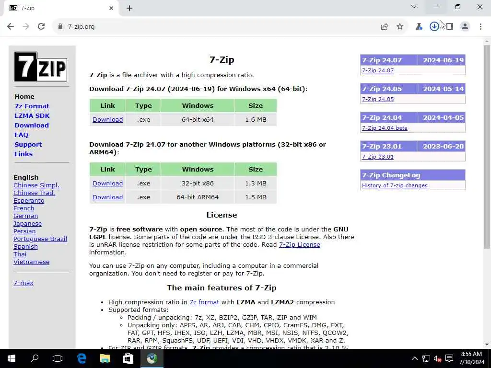Screen dimensions: 491x368
Task: Download the 64-bit x64 .exe installer
Action: tap(107, 119)
